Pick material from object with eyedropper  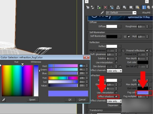click(102, 12)
